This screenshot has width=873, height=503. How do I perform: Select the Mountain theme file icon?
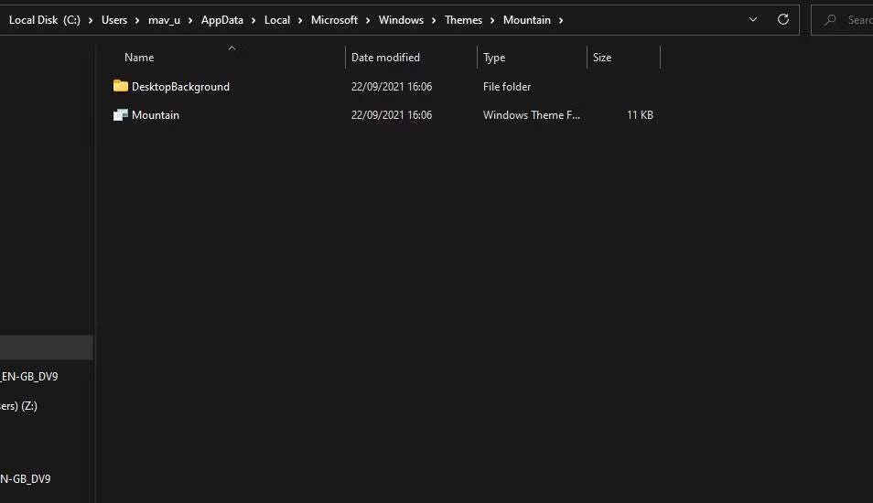[x=120, y=114]
